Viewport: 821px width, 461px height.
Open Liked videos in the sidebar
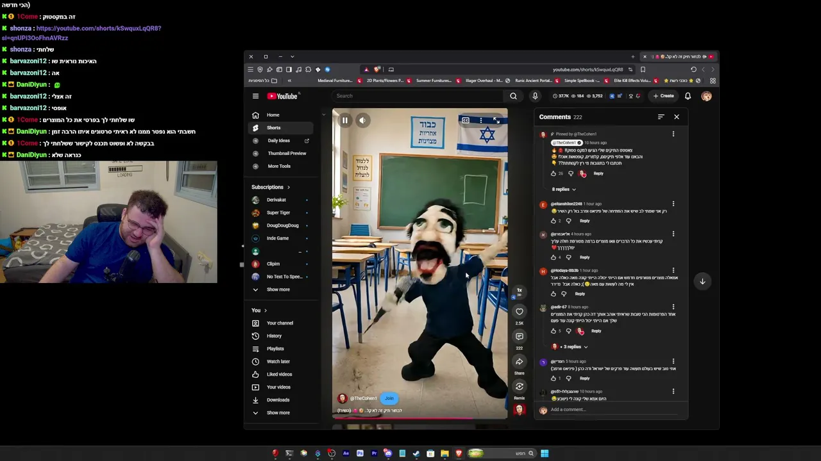[280, 375]
